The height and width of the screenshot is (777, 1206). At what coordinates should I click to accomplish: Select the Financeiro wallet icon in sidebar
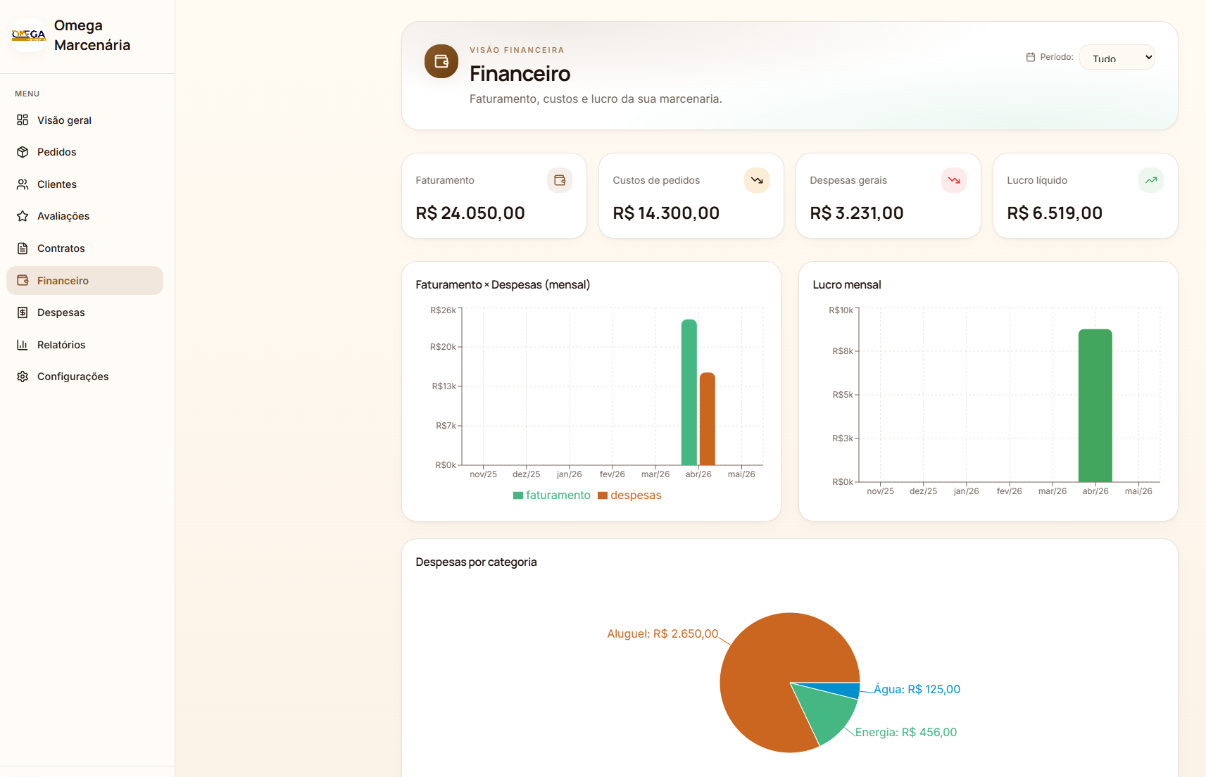(x=23, y=280)
